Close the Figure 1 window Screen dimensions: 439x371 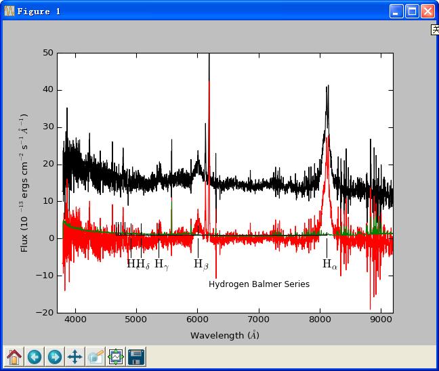[427, 12]
